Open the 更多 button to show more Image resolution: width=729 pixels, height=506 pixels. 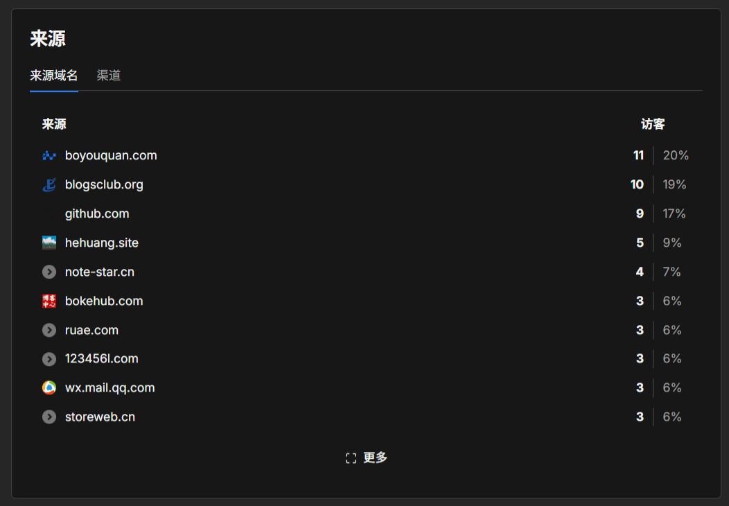pyautogui.click(x=367, y=457)
